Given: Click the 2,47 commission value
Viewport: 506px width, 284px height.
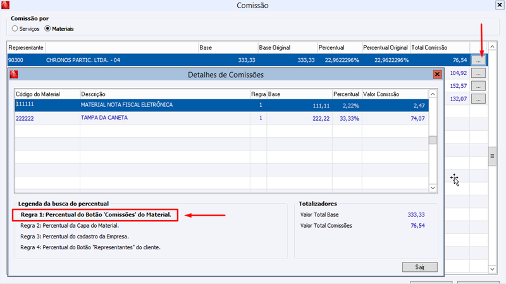Looking at the screenshot, I should pos(419,106).
